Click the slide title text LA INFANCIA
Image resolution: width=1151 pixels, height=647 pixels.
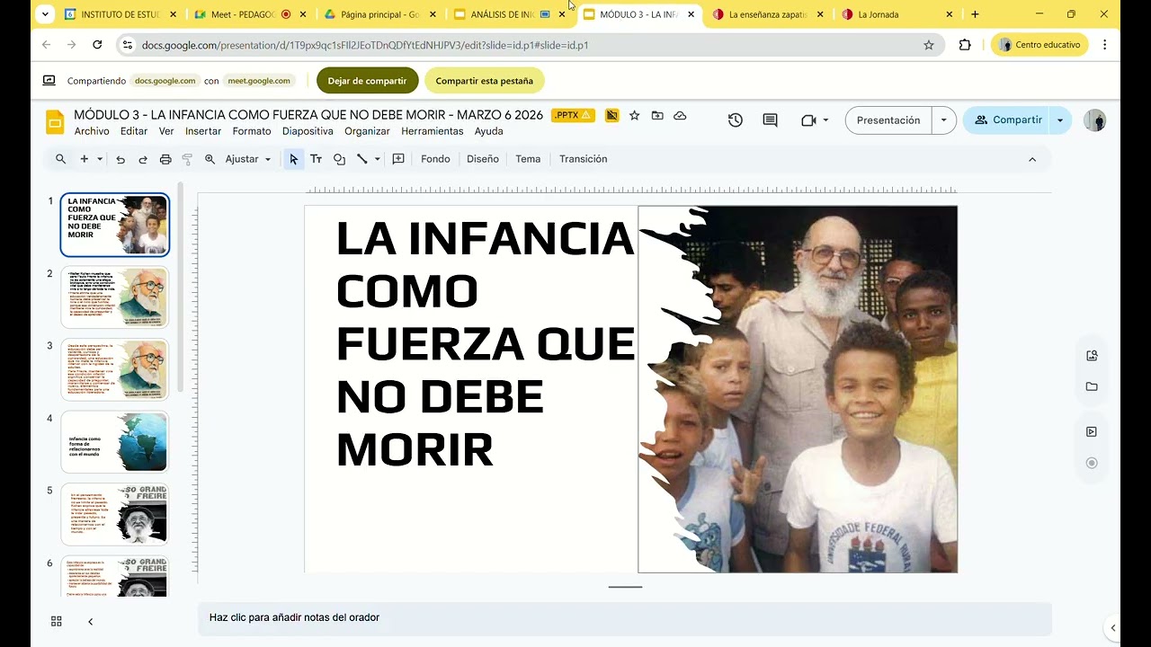(x=486, y=238)
